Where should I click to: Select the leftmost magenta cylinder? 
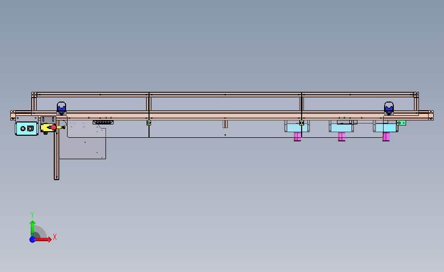[x=298, y=137]
